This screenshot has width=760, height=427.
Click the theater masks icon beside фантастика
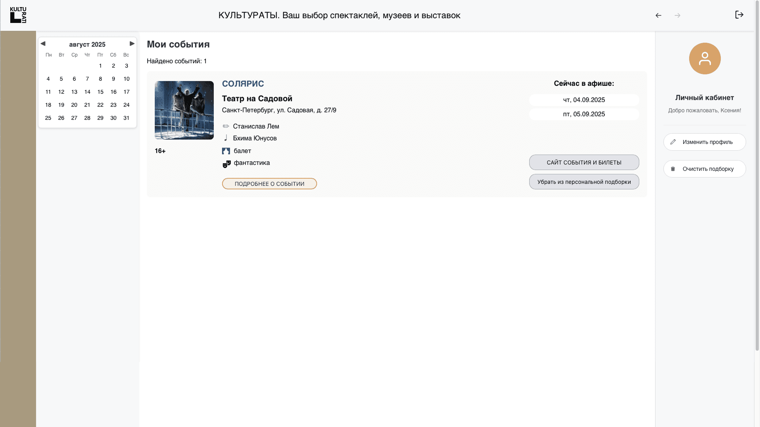(226, 164)
